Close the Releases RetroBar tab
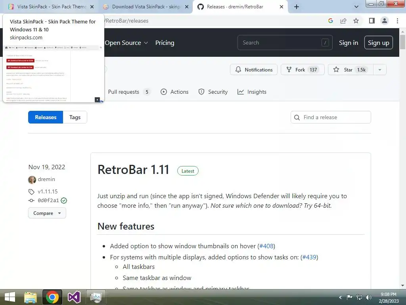Viewport: 406px width, 305px height. tap(282, 7)
